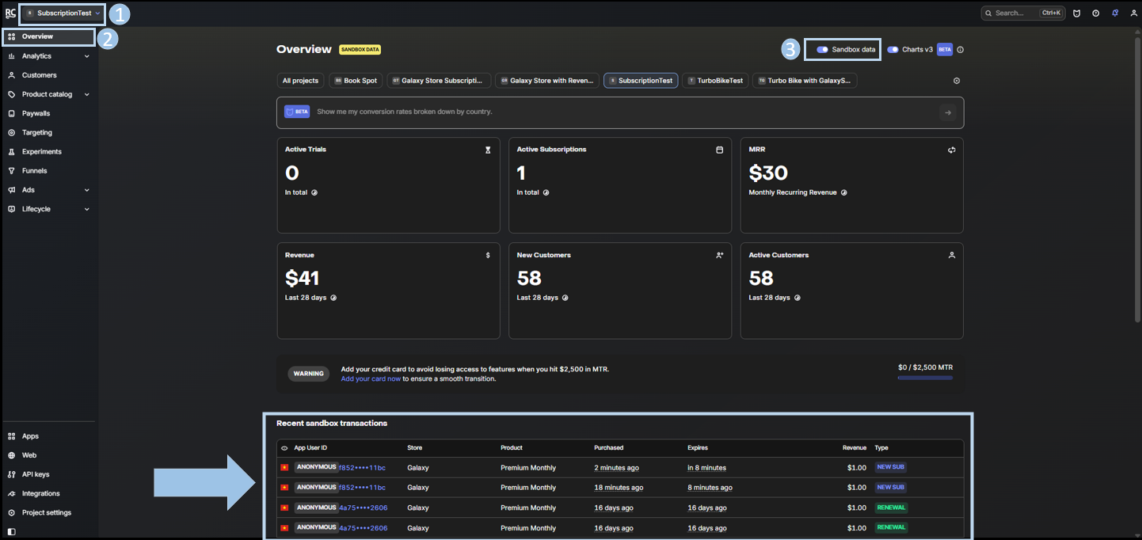Open the RevenueCat cat mascot icon
This screenshot has width=1142, height=540.
pos(1076,13)
